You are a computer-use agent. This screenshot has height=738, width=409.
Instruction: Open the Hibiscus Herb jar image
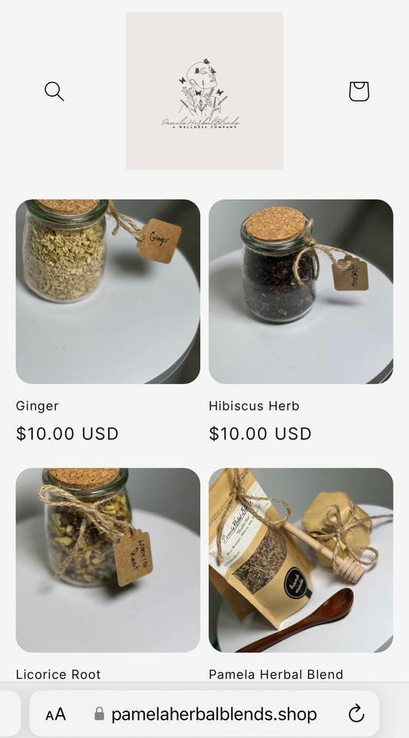pos(301,292)
